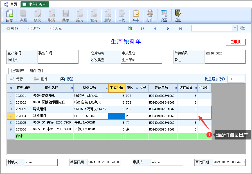252x174 pixels.
Task: Go to the first record arrow
Action: pyautogui.click(x=143, y=28)
